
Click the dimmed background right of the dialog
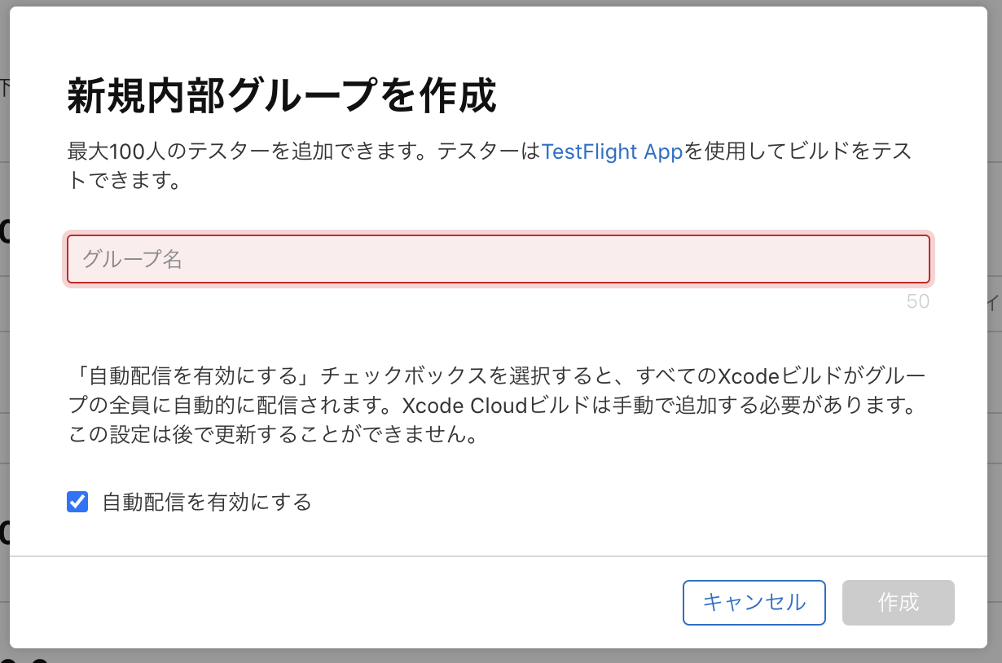click(x=995, y=326)
